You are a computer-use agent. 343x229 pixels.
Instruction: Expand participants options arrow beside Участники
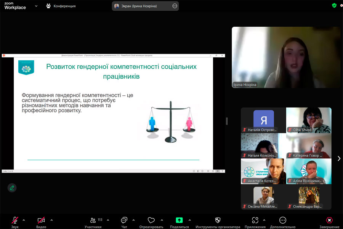108,220
